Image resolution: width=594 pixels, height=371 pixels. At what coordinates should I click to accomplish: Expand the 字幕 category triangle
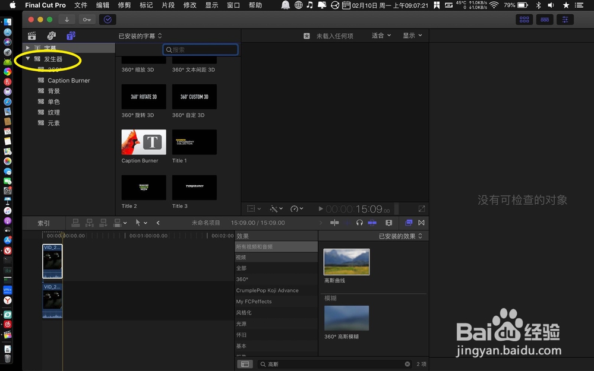point(28,47)
